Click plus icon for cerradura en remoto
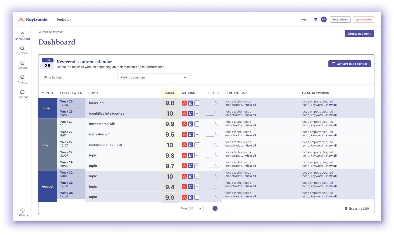394x235 pixels. click(x=197, y=145)
